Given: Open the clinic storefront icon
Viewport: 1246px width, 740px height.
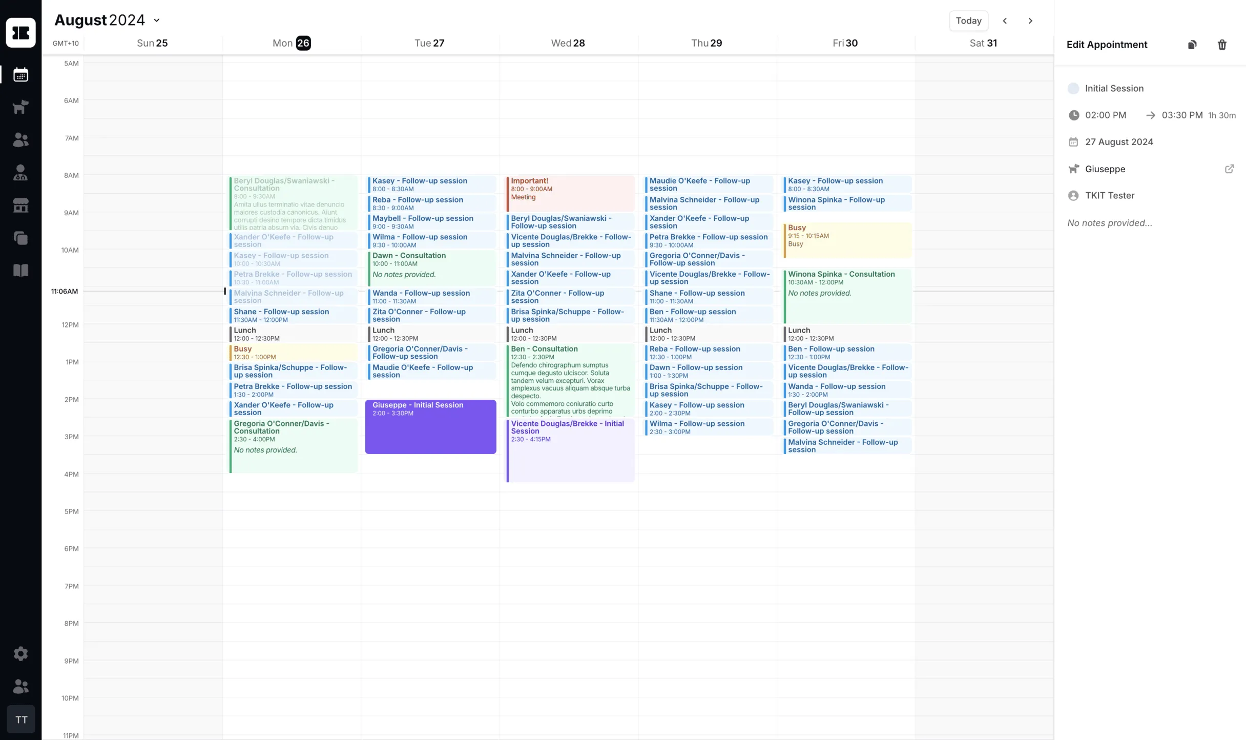Looking at the screenshot, I should (20, 205).
